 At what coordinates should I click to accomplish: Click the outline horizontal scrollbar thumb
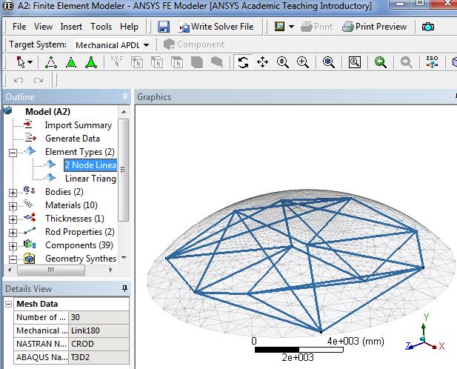tap(51, 270)
